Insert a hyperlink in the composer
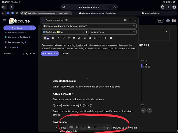 tap(69, 38)
